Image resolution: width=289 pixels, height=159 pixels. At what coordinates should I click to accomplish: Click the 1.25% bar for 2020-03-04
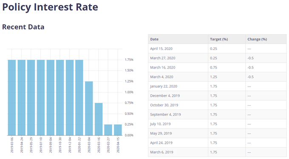point(89,108)
